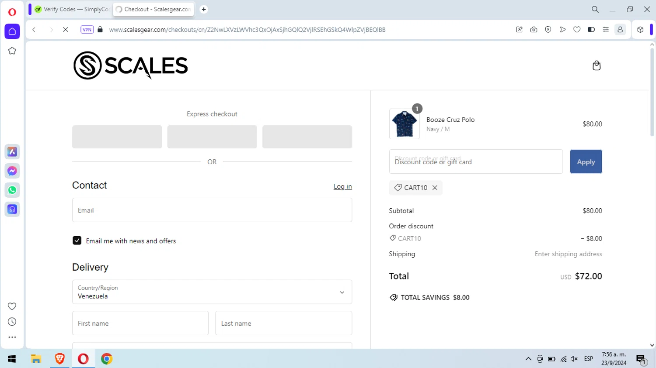Image resolution: width=656 pixels, height=368 pixels.
Task: Focus the First name field
Action: (x=140, y=323)
